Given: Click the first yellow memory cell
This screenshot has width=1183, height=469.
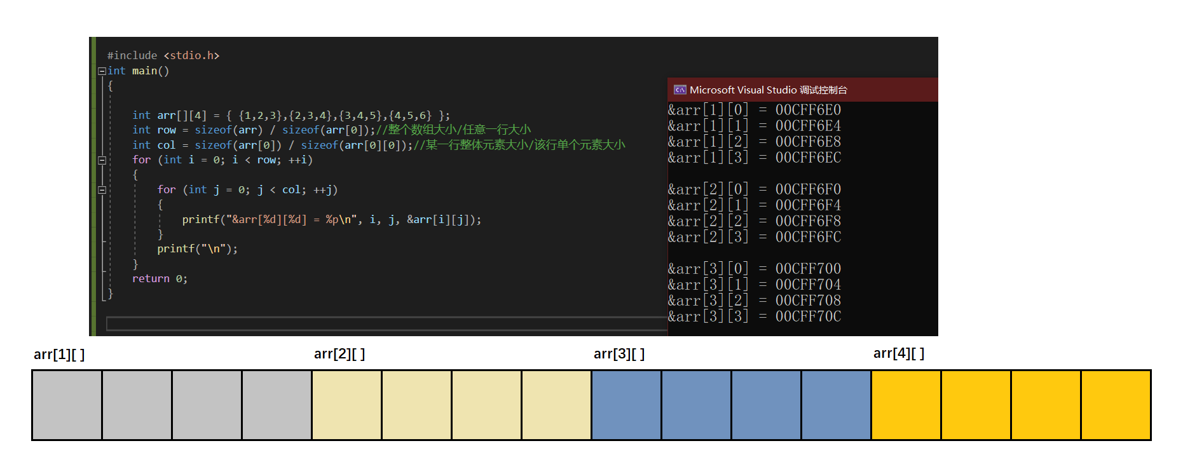Looking at the screenshot, I should pos(906,405).
